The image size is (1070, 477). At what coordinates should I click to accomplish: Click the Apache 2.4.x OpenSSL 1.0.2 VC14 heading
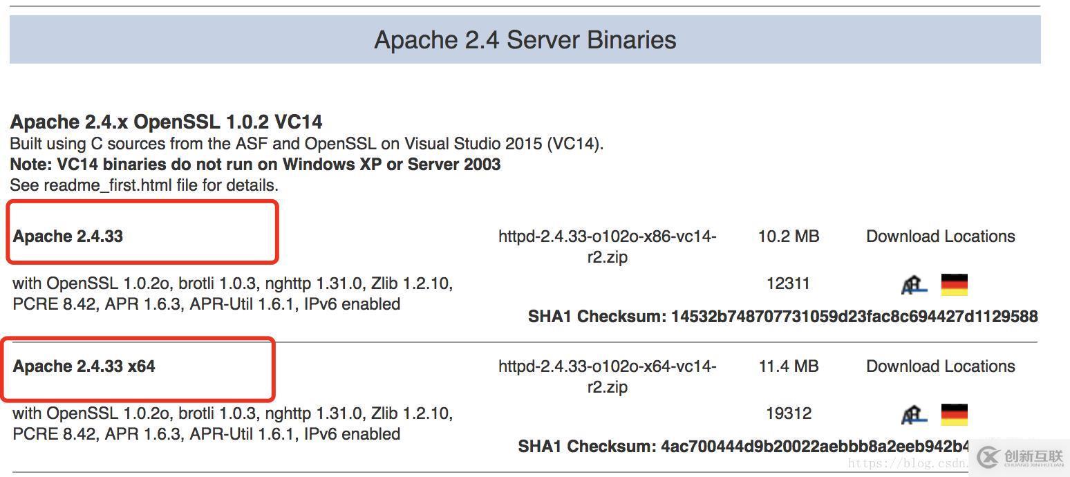(166, 122)
